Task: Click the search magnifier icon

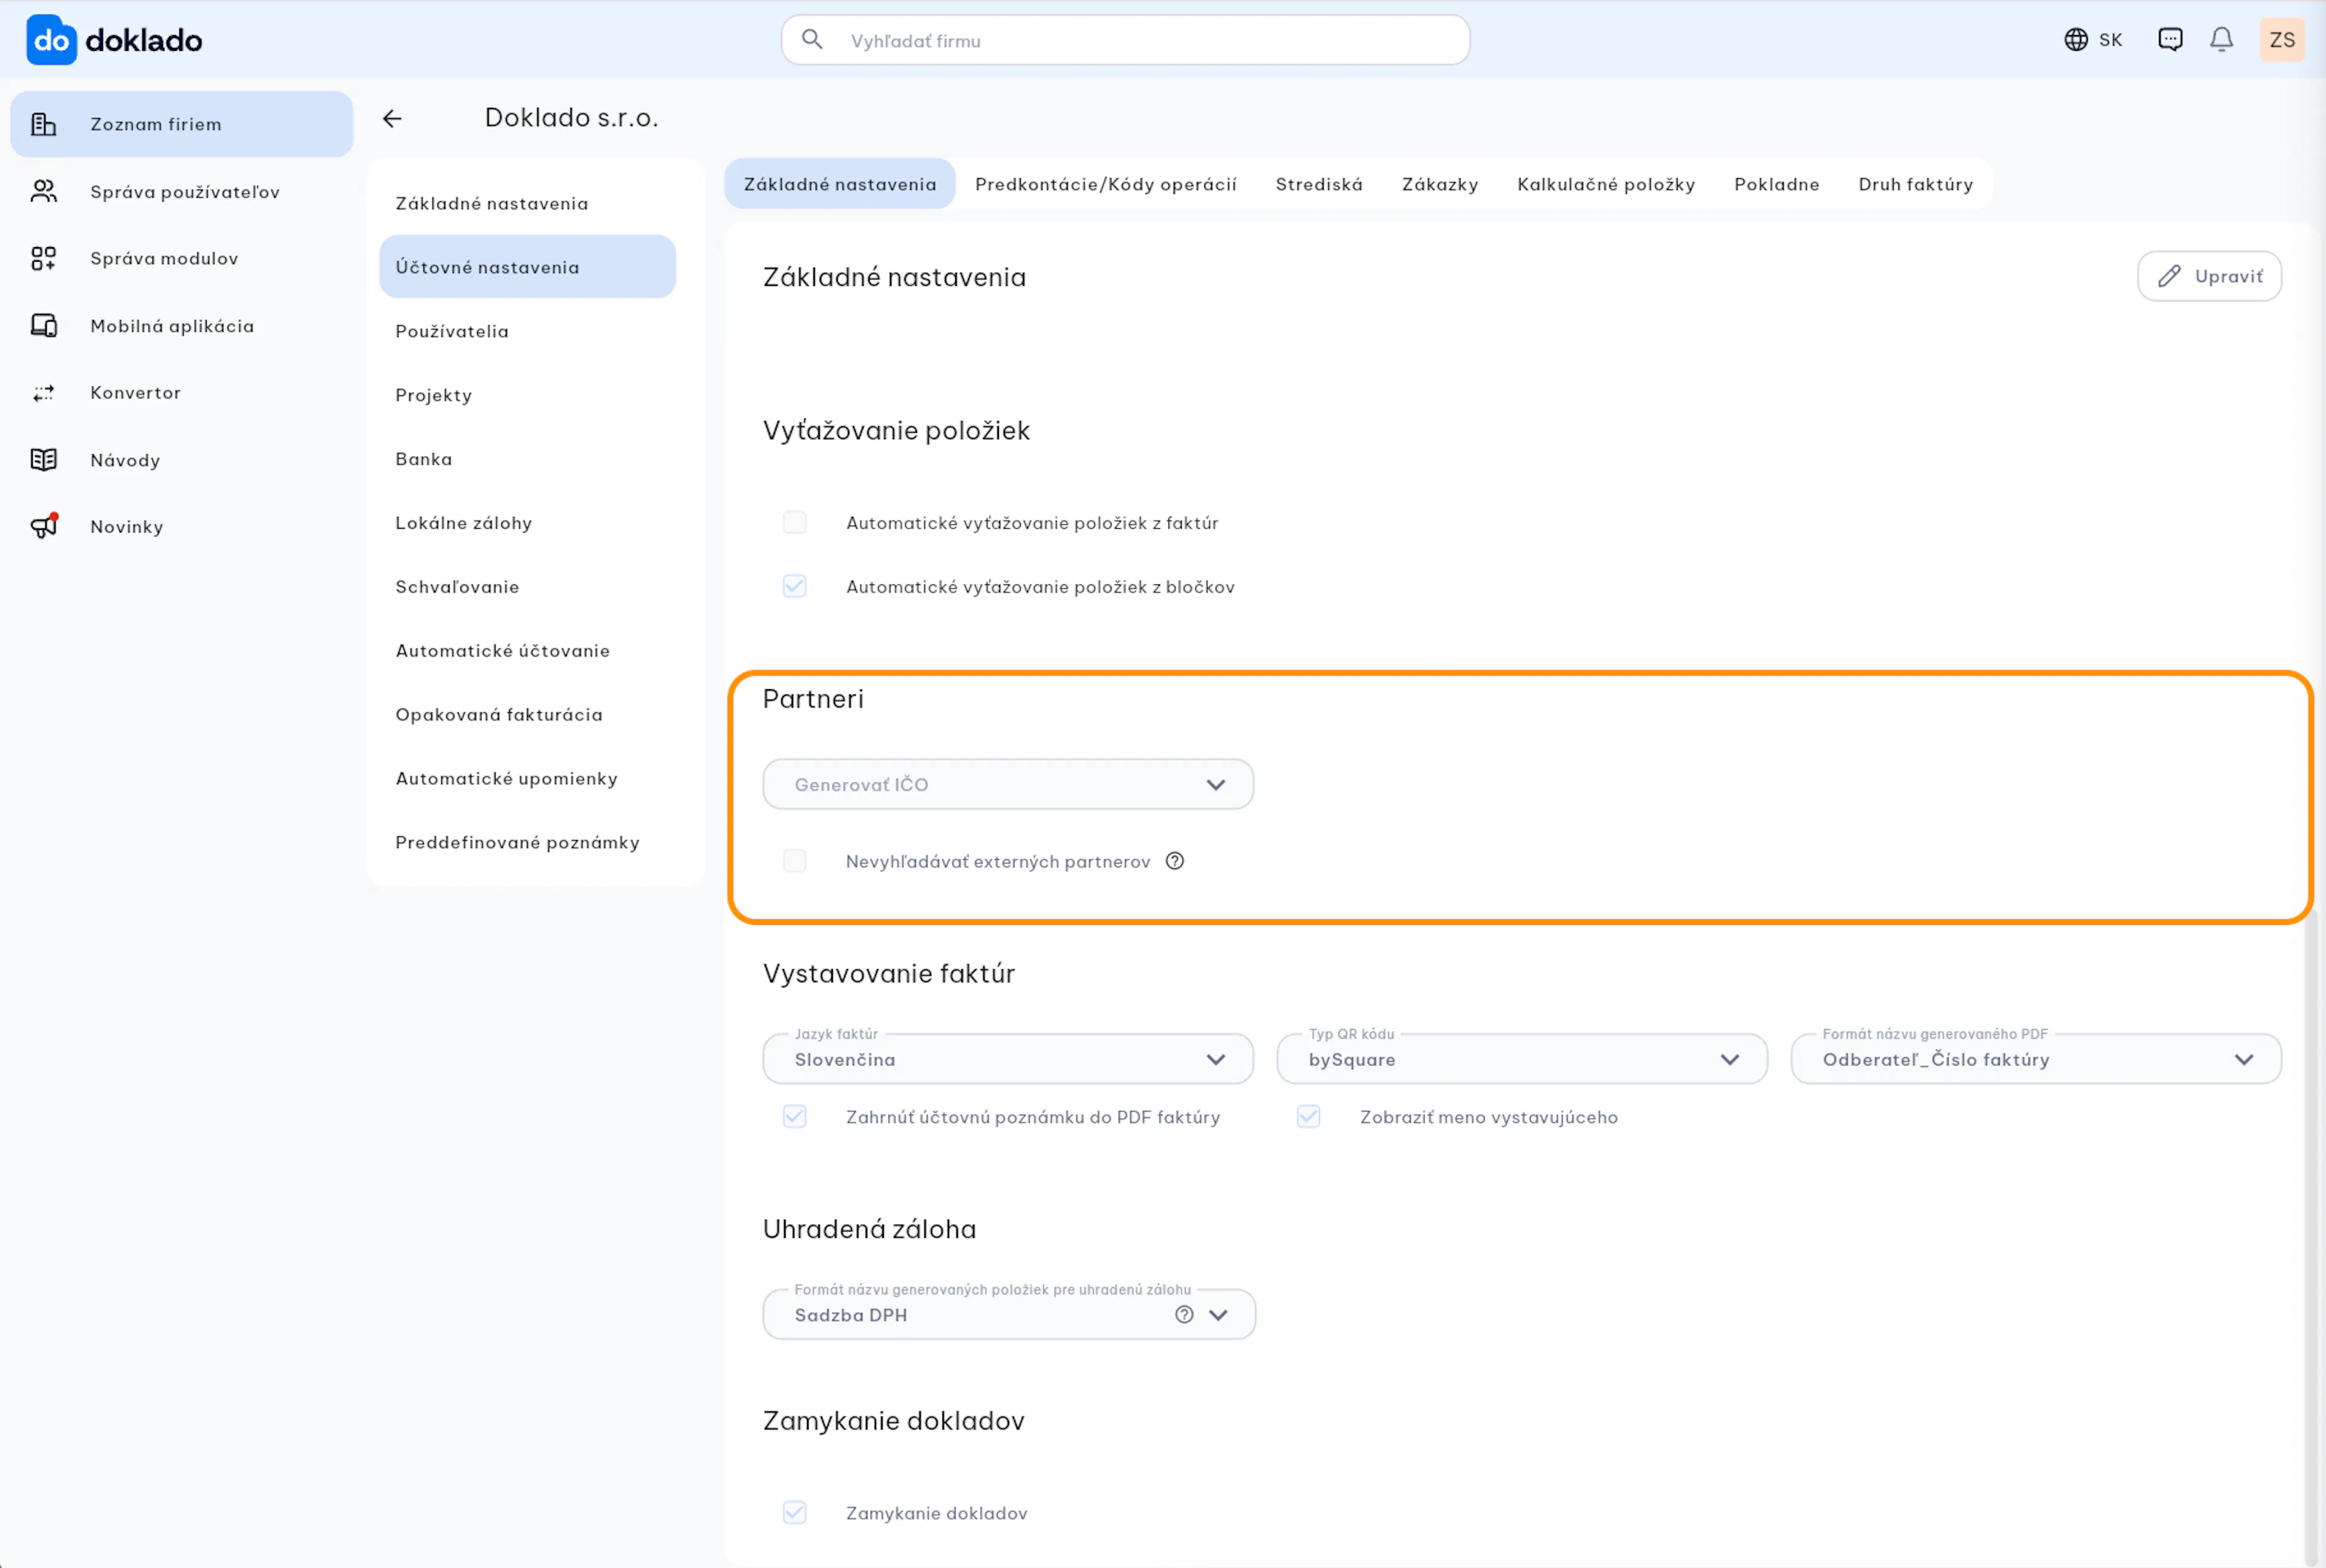Action: click(x=812, y=40)
